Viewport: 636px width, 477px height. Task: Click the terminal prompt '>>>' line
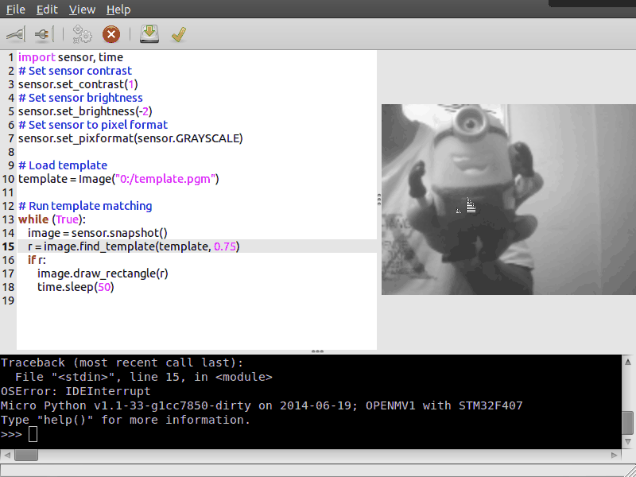(19, 434)
